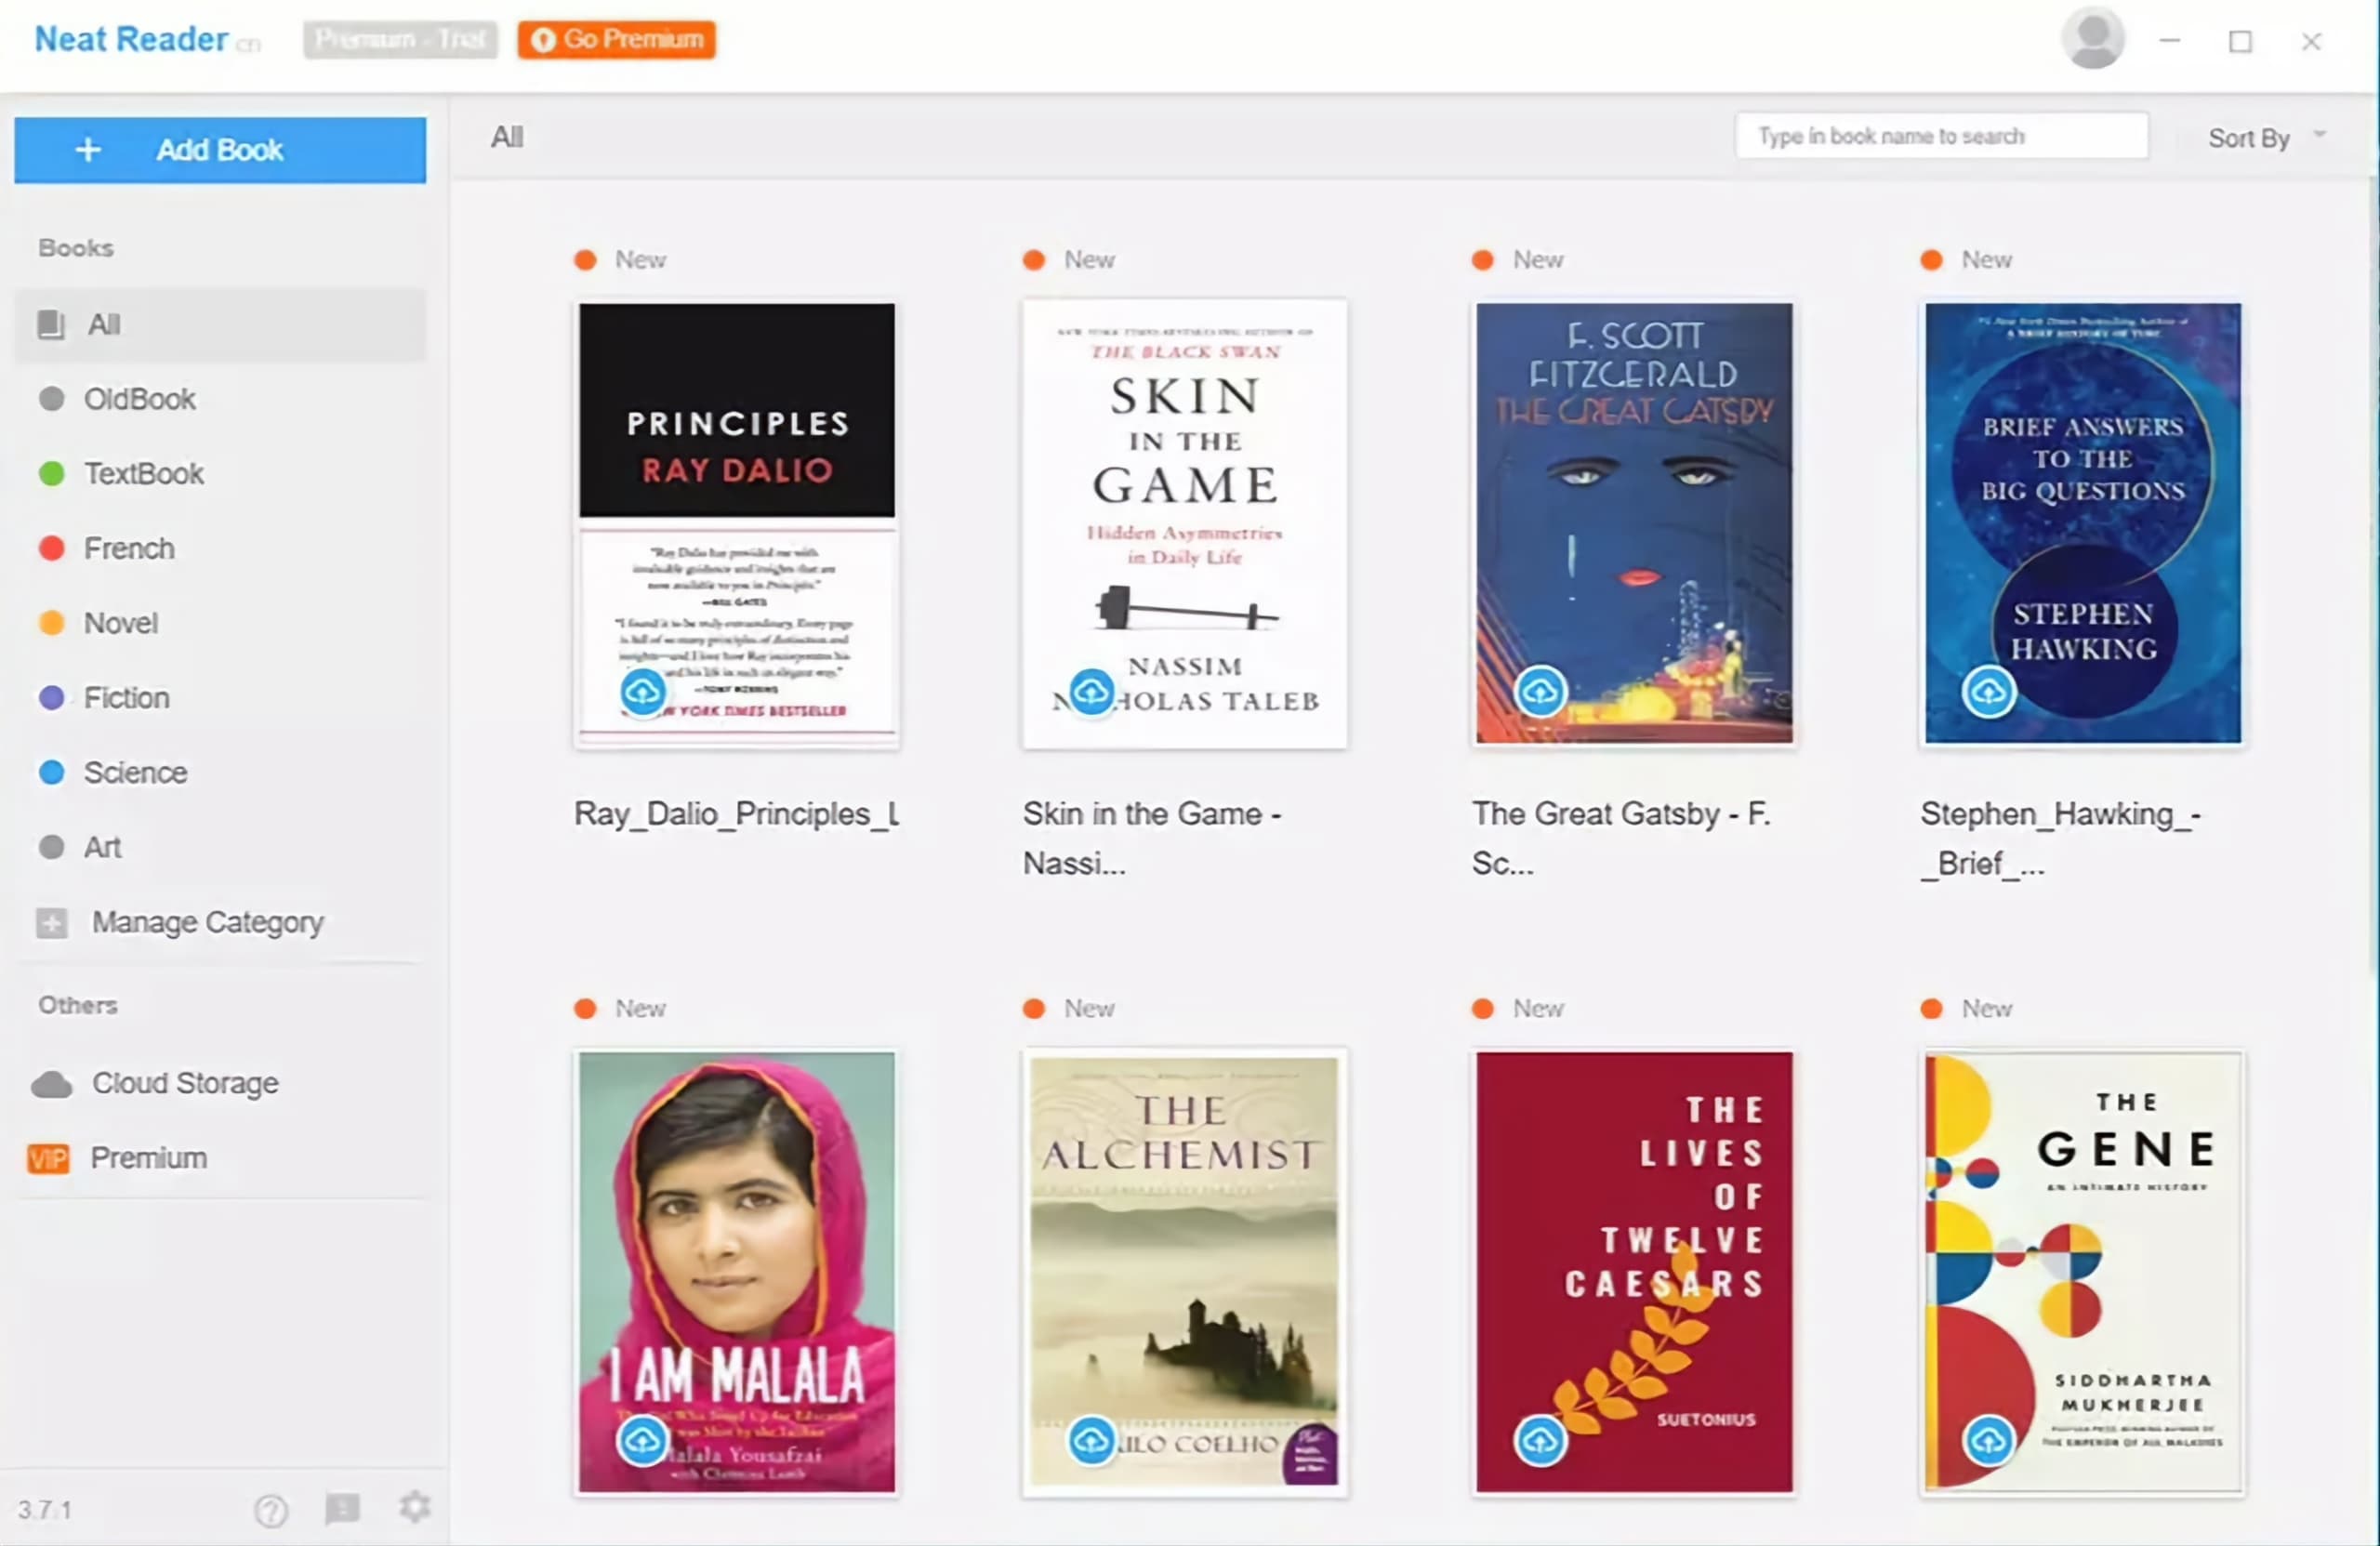Viewport: 2380px width, 1546px height.
Task: Click the Go Premium button
Action: [616, 39]
